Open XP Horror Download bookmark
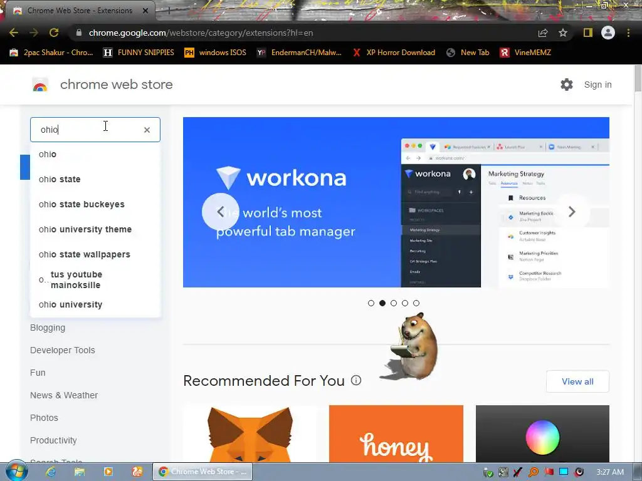 pyautogui.click(x=394, y=53)
